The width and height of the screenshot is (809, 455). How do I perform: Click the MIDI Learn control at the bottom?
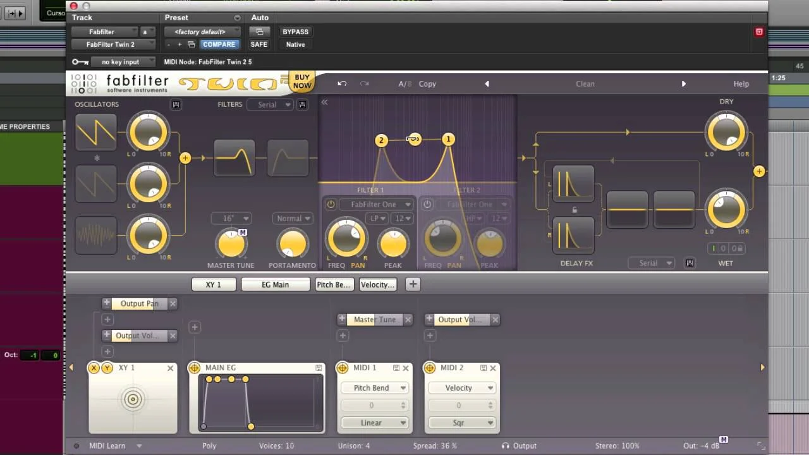tap(107, 446)
